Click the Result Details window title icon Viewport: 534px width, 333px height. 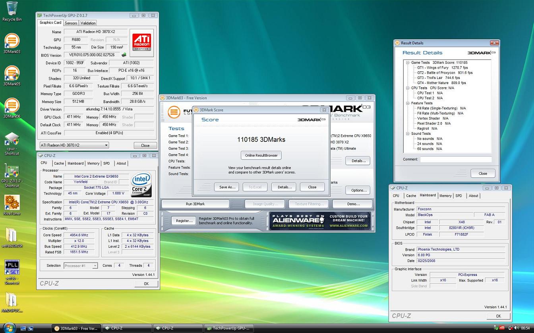pos(397,43)
